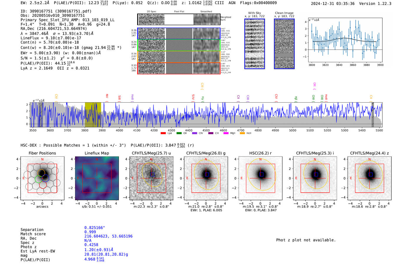Viewport: 412px width, 280px height.
Task: Click the blue-bordered 2D spec fiber row
Action: [x=179, y=33]
